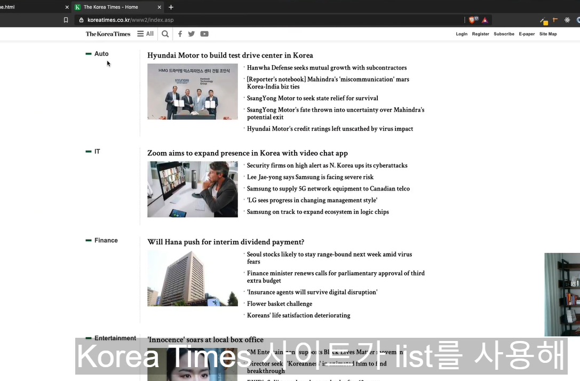Open Lee Jae-yong Samsung severe risk article
This screenshot has width=580, height=381.
pyautogui.click(x=310, y=177)
